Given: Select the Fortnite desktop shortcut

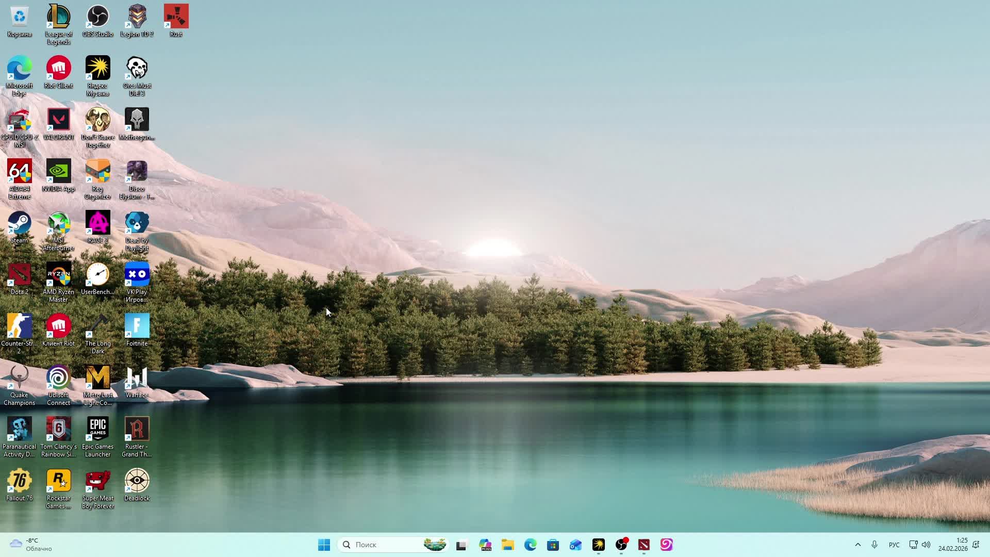Looking at the screenshot, I should tap(137, 326).
